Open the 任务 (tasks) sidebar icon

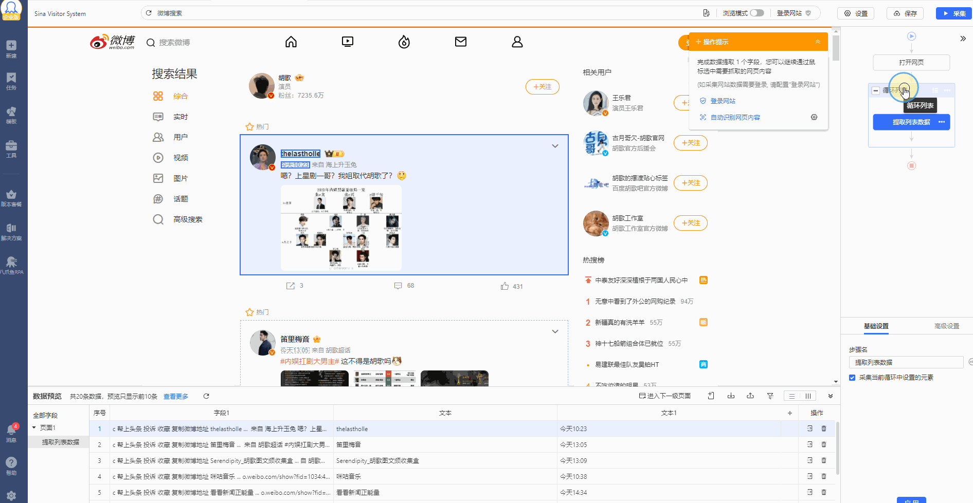pos(11,81)
